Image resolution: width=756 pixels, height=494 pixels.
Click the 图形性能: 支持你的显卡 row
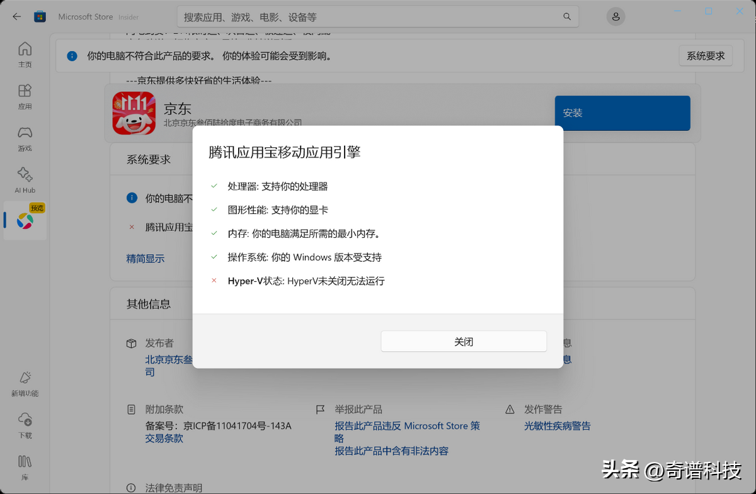(x=278, y=210)
